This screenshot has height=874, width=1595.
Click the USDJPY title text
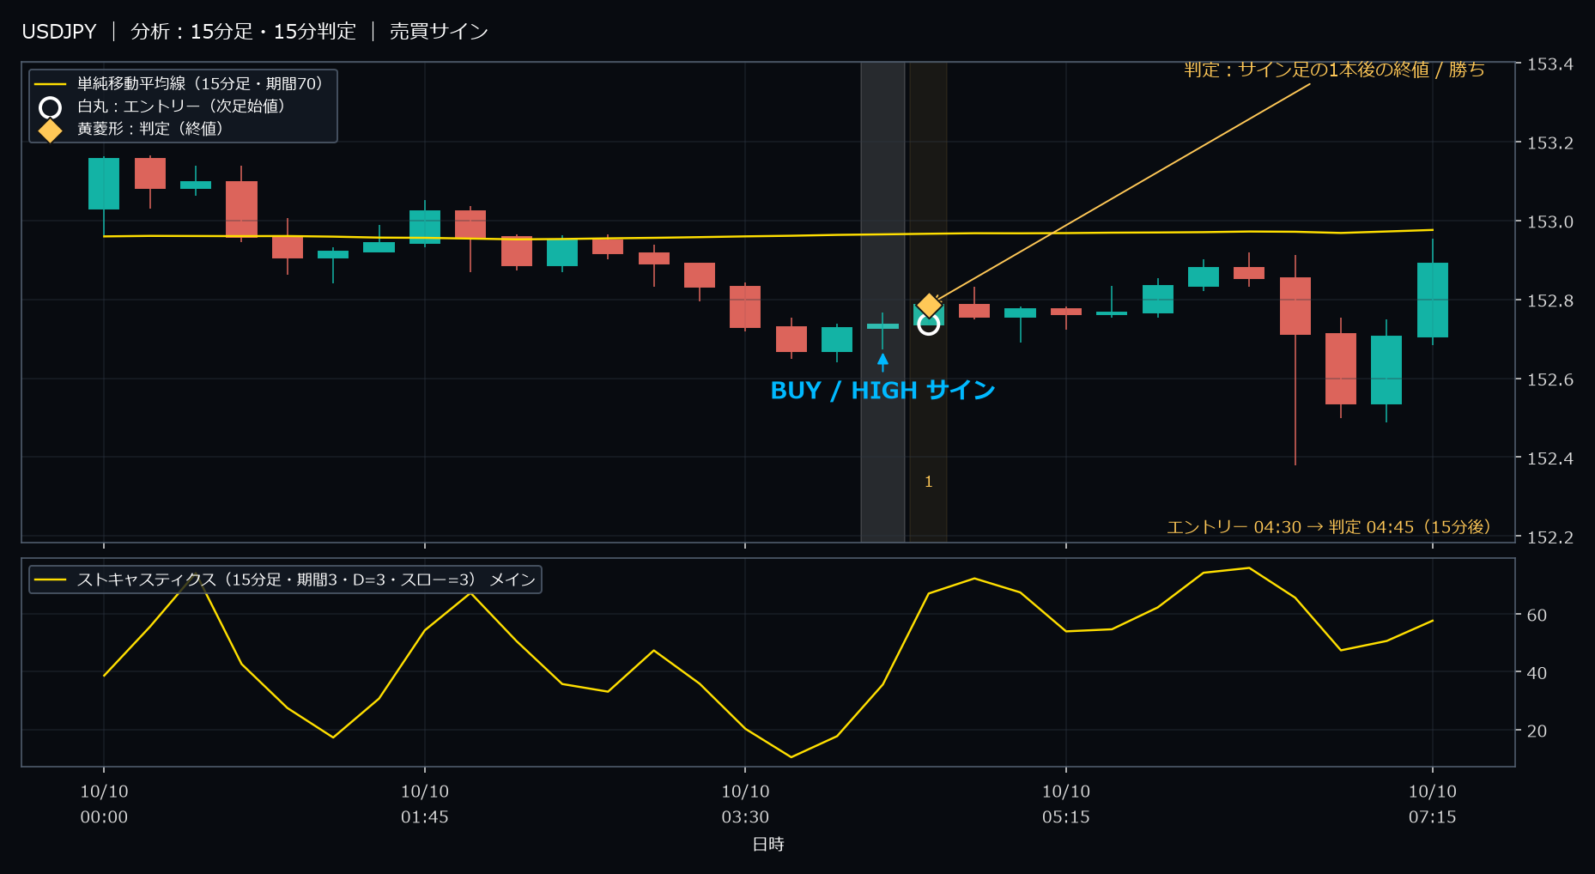59,32
